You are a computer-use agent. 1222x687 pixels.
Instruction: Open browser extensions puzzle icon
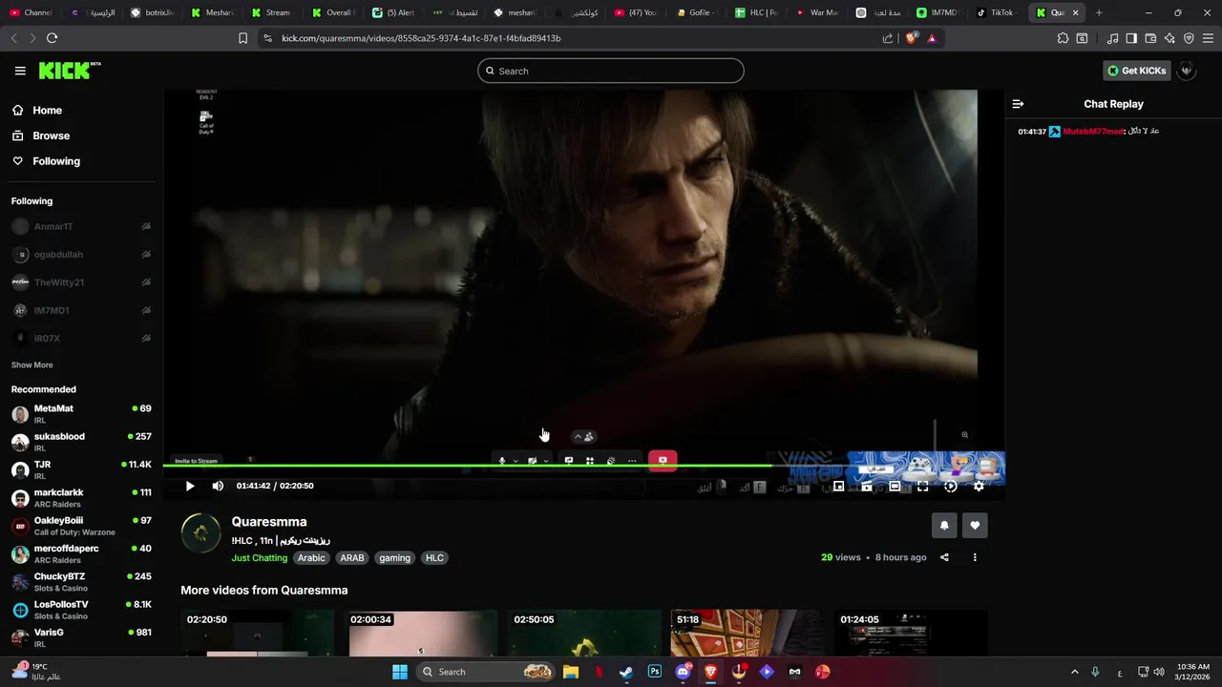click(x=1063, y=38)
